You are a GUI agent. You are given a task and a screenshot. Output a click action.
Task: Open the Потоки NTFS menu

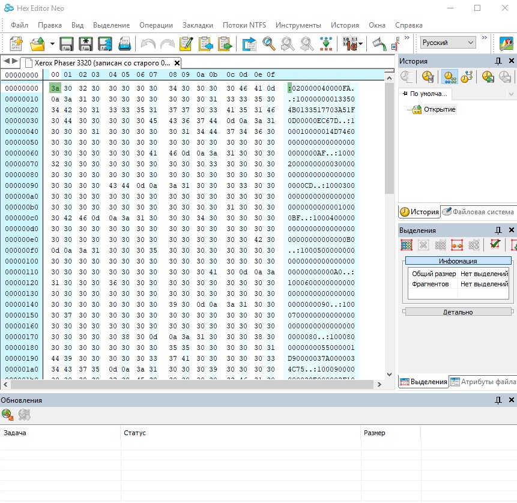pyautogui.click(x=244, y=25)
